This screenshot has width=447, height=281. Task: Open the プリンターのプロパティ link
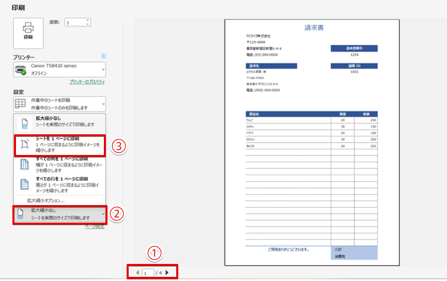point(87,82)
